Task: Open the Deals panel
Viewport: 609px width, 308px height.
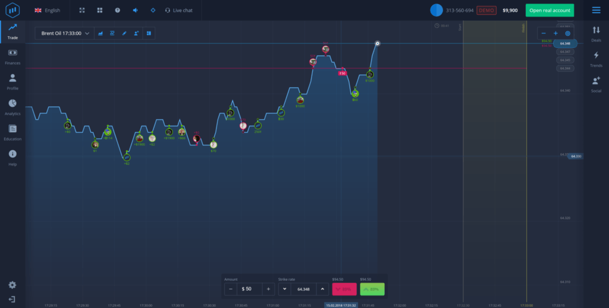Action: click(x=596, y=33)
